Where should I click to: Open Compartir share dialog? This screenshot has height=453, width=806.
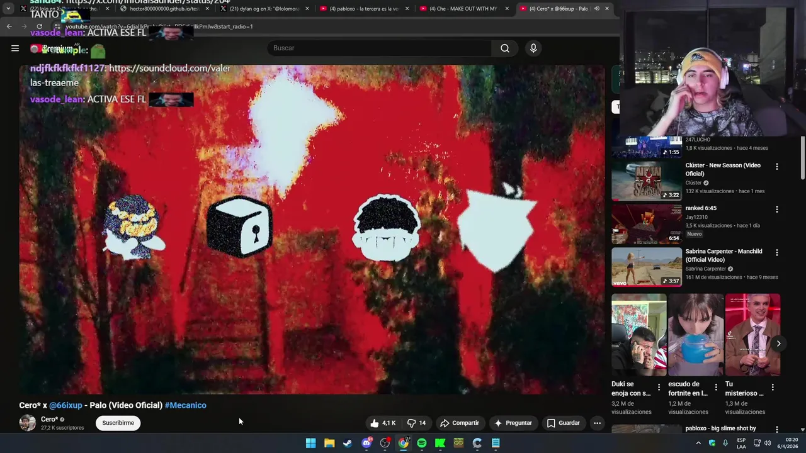pos(460,423)
